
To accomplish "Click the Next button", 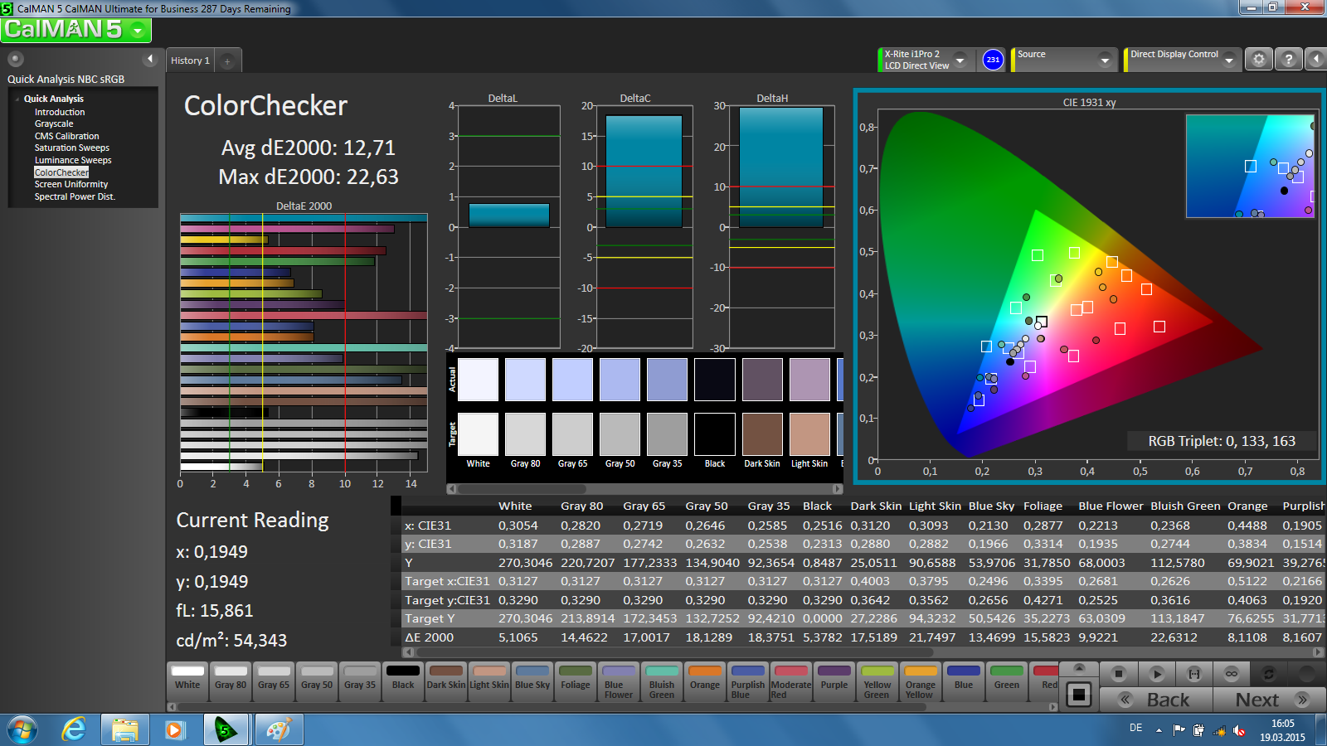I will click(x=1269, y=700).
